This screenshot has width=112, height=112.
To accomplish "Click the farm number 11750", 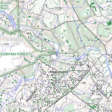I will tap(15, 44).
